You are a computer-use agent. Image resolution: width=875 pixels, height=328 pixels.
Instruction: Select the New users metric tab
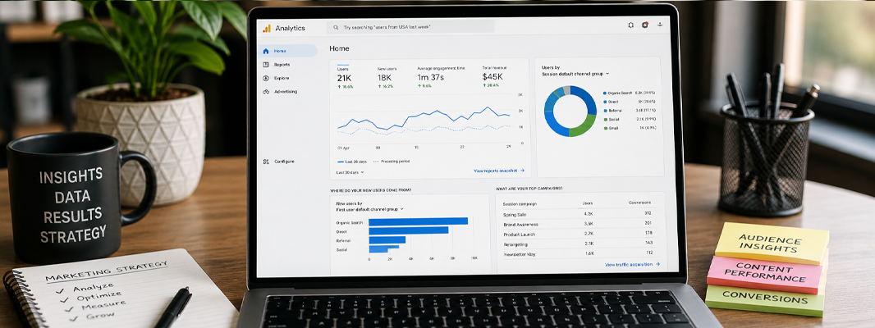coord(387,77)
